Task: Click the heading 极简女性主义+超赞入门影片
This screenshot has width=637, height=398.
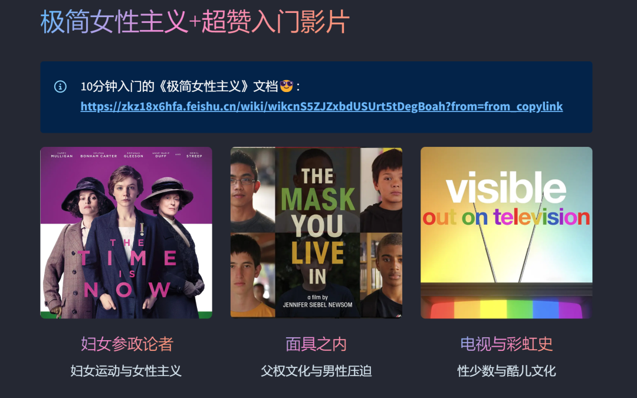Action: coord(195,22)
